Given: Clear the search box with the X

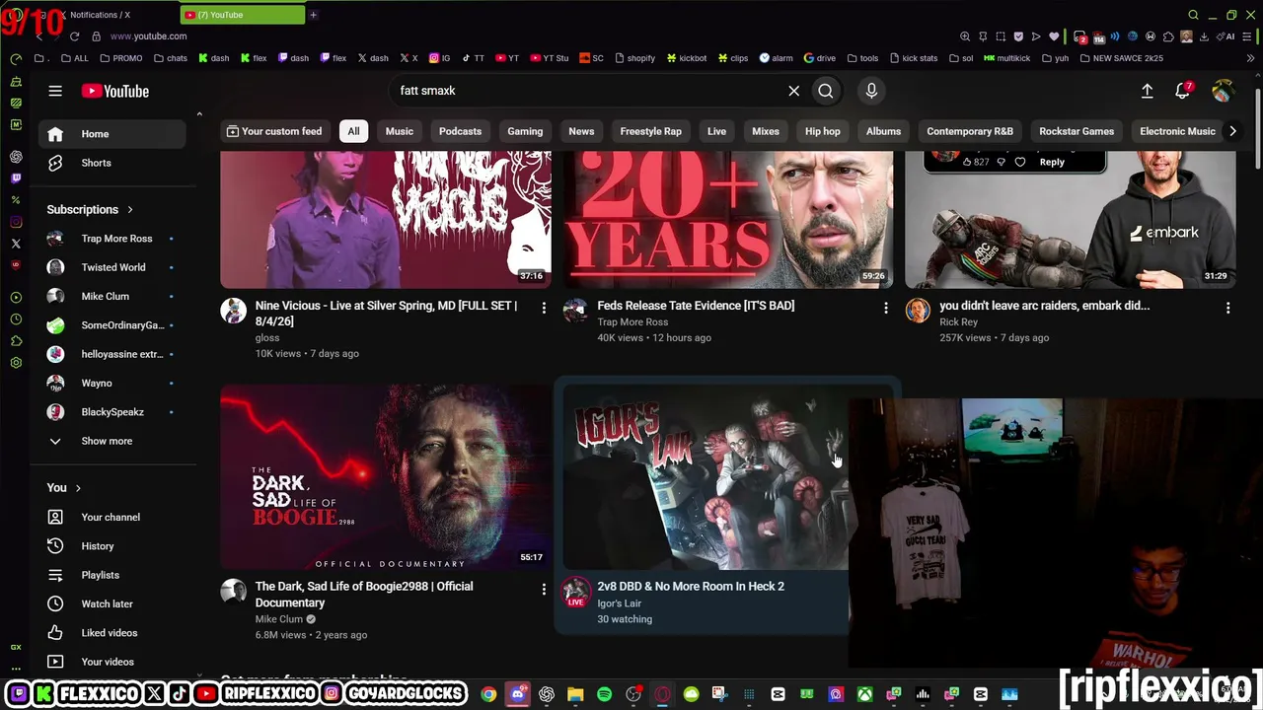Looking at the screenshot, I should pos(793,91).
